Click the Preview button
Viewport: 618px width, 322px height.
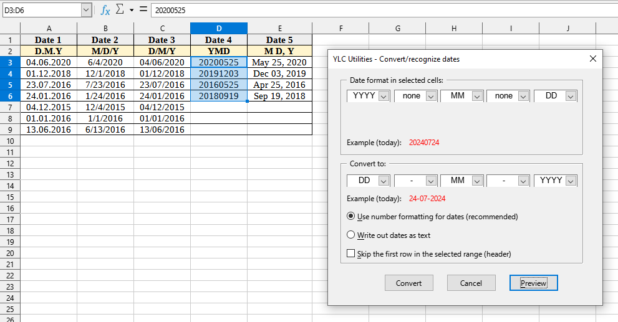(533, 283)
